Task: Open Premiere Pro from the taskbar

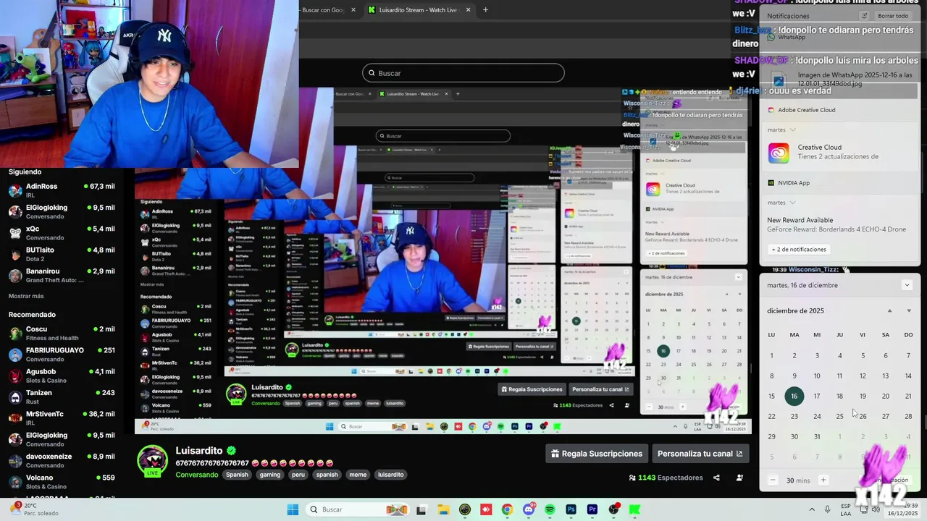Action: tap(592, 509)
